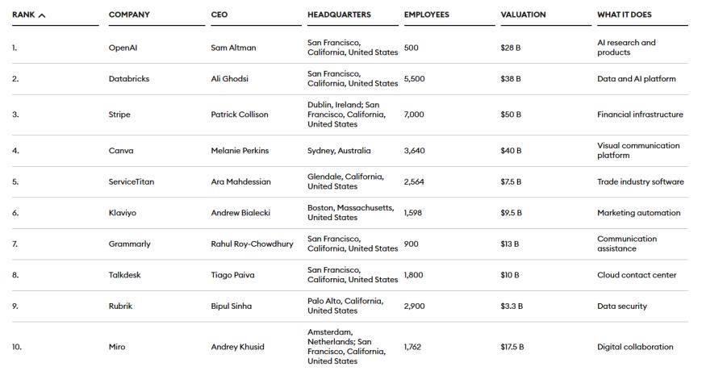
Task: Open the Canva company entry
Action: coord(121,151)
